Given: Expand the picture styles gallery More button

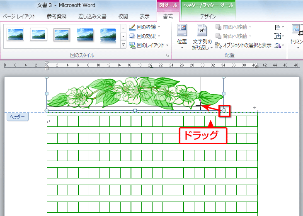Looking at the screenshot, I should [x=123, y=45].
